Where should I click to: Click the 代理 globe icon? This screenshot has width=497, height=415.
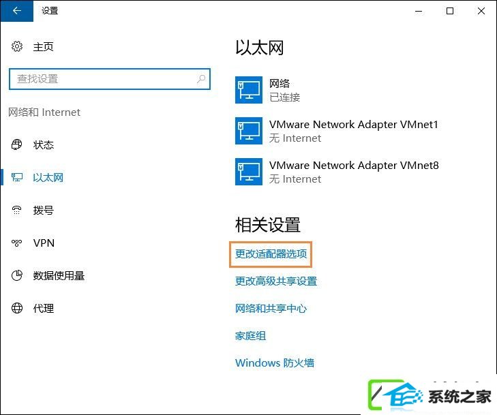click(x=17, y=308)
